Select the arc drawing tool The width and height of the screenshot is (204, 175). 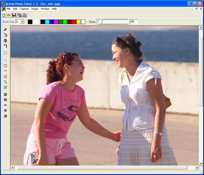click(x=5, y=71)
